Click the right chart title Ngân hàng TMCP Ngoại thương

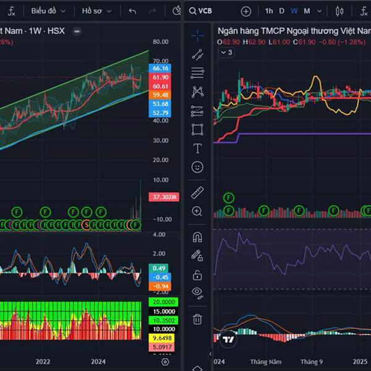[x=294, y=31]
